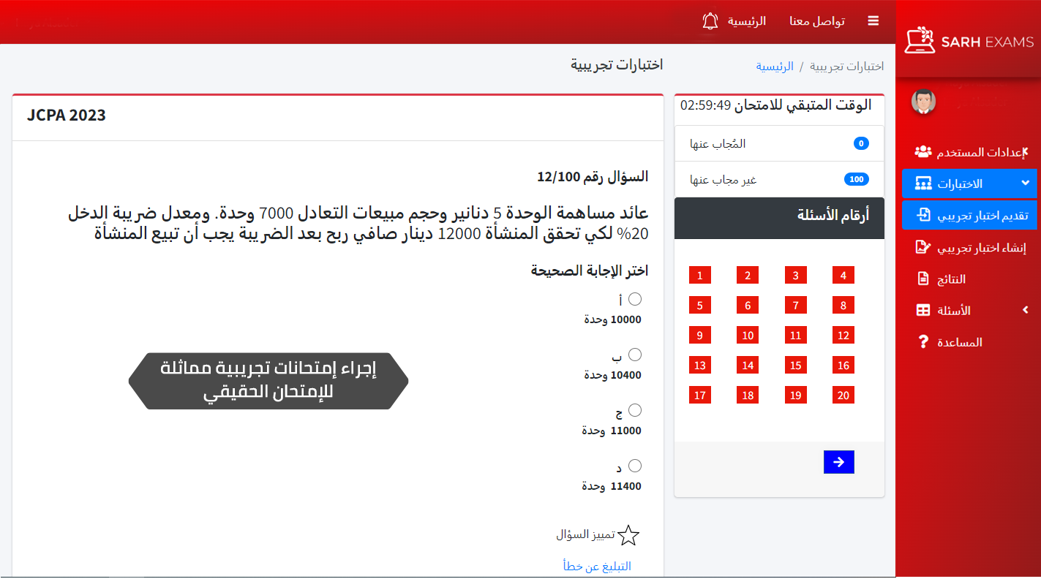Select answer أ 10000 وحدة
This screenshot has width=1041, height=579.
635,299
